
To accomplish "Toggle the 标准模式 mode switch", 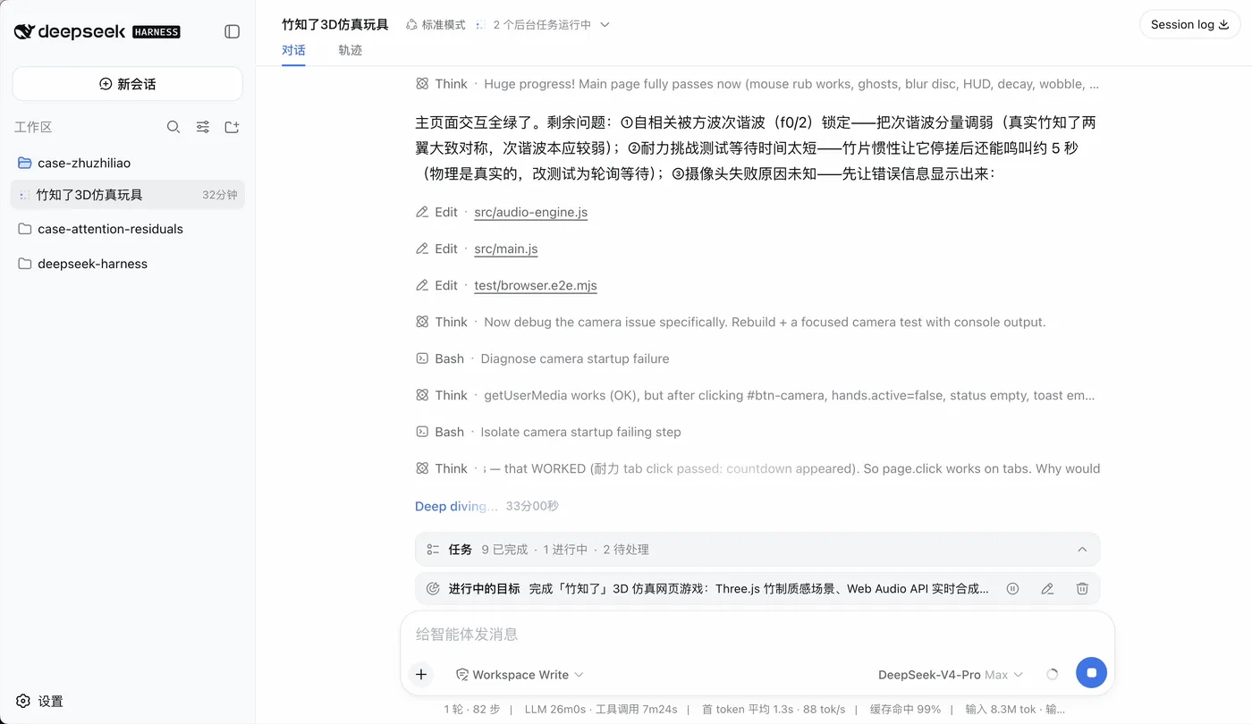I will click(436, 25).
